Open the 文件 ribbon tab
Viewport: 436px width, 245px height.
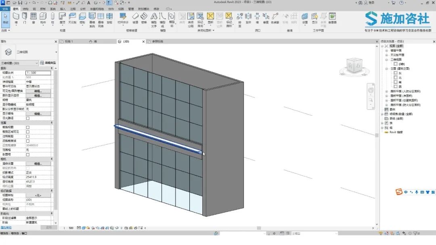(5, 9)
